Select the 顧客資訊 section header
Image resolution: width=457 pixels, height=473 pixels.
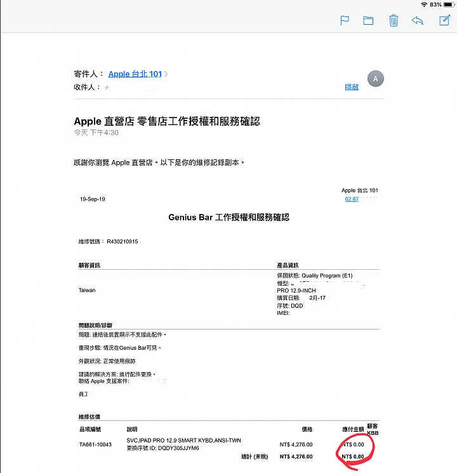(x=89, y=265)
